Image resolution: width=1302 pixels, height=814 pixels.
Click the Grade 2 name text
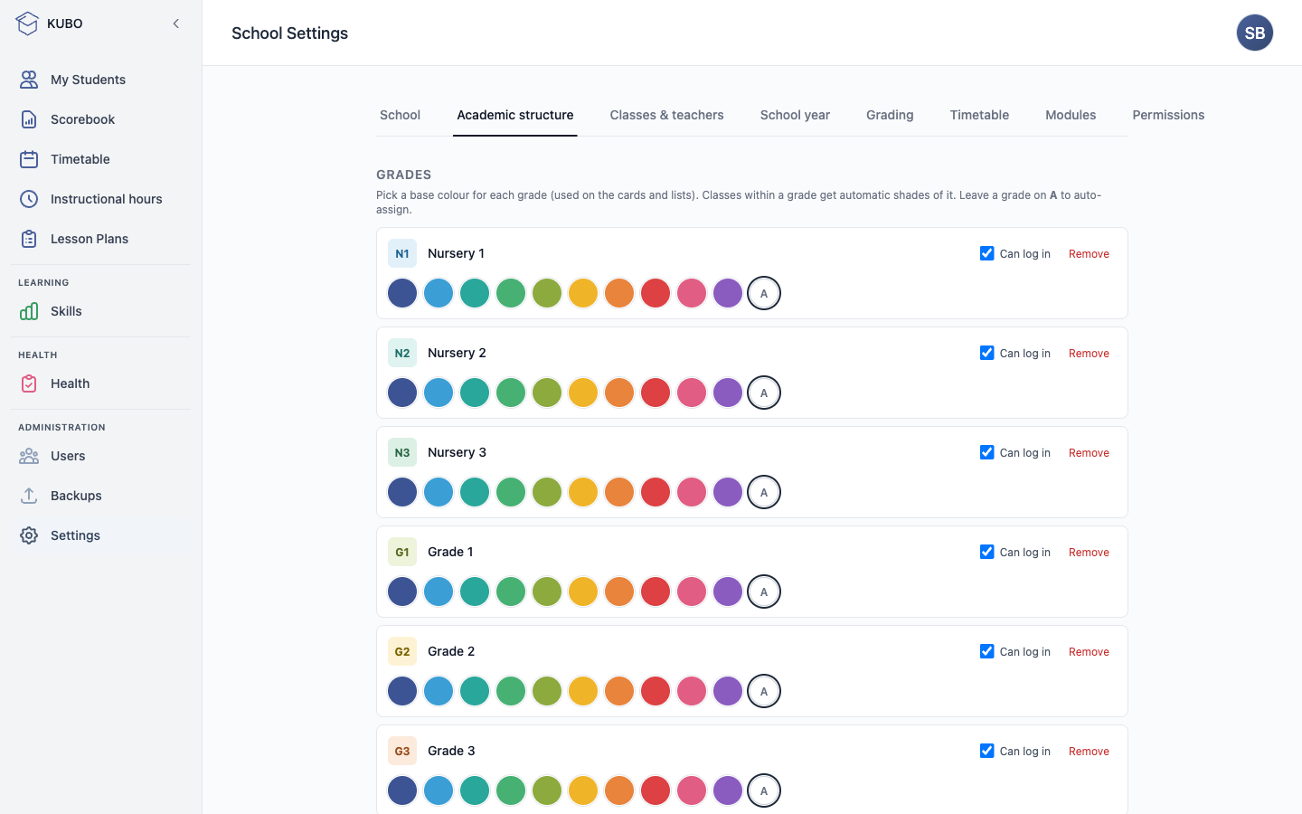click(451, 651)
